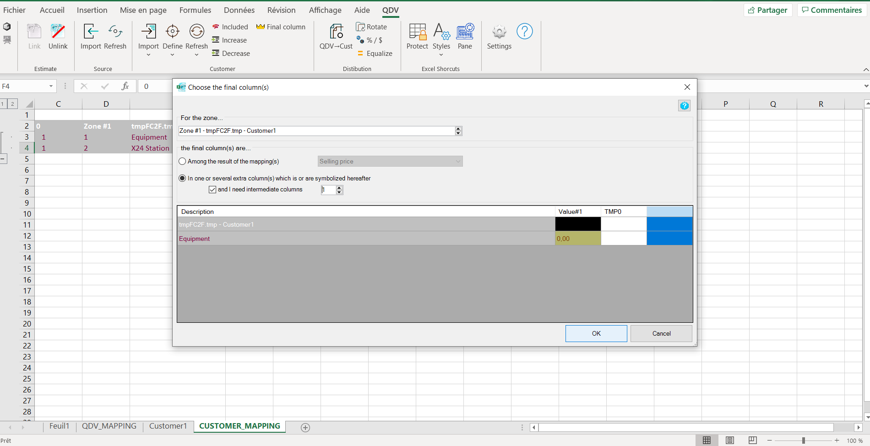
Task: Switch to the QDV_MAPPING sheet tab
Action: tap(109, 426)
